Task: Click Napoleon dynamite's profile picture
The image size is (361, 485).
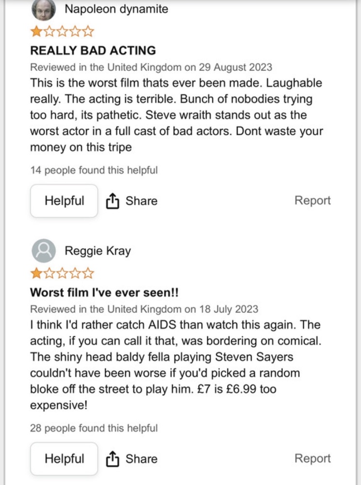Action: (43, 10)
